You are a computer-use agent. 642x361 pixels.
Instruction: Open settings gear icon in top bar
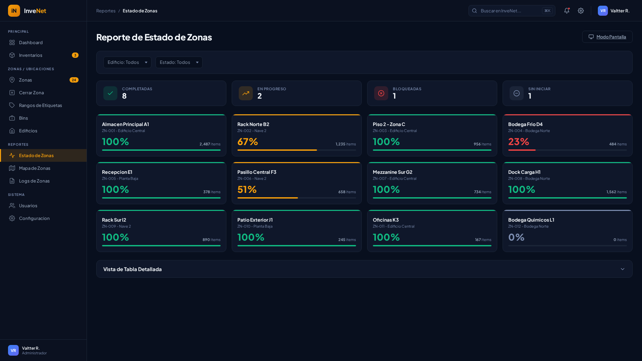(581, 11)
